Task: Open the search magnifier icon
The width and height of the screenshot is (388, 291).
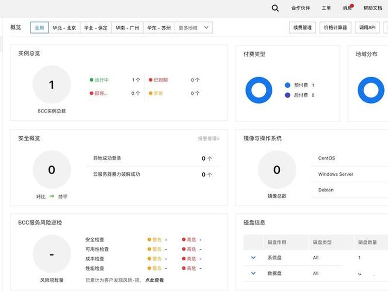Action: click(x=275, y=8)
